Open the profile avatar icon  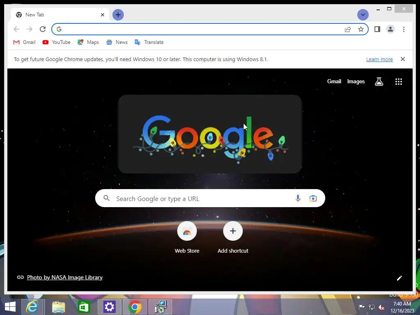tap(390, 29)
